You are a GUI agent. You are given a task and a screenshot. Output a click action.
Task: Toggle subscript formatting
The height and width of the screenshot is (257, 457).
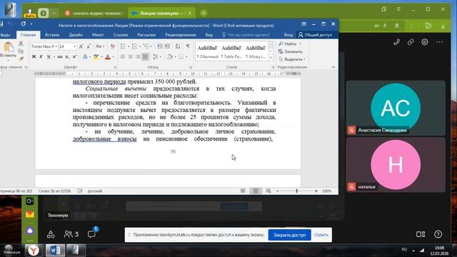point(67,57)
